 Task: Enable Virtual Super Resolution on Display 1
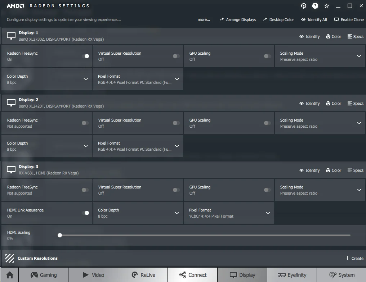point(176,56)
